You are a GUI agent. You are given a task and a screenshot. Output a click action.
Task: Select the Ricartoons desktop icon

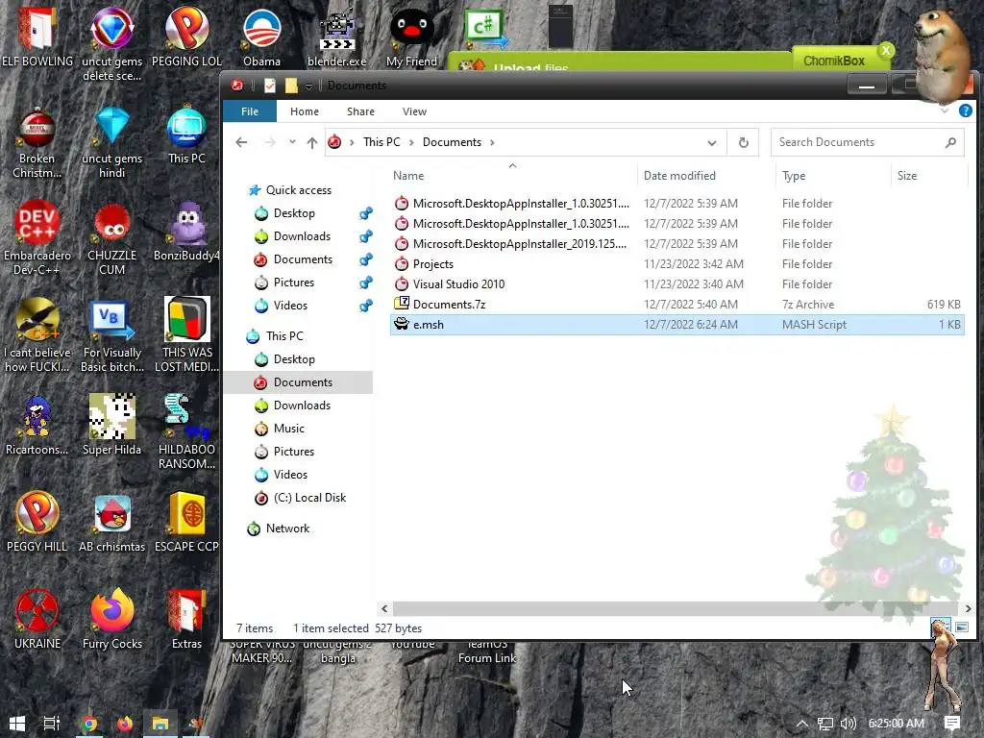[37, 426]
